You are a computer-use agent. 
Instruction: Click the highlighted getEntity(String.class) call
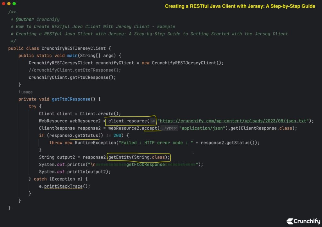click(x=138, y=157)
